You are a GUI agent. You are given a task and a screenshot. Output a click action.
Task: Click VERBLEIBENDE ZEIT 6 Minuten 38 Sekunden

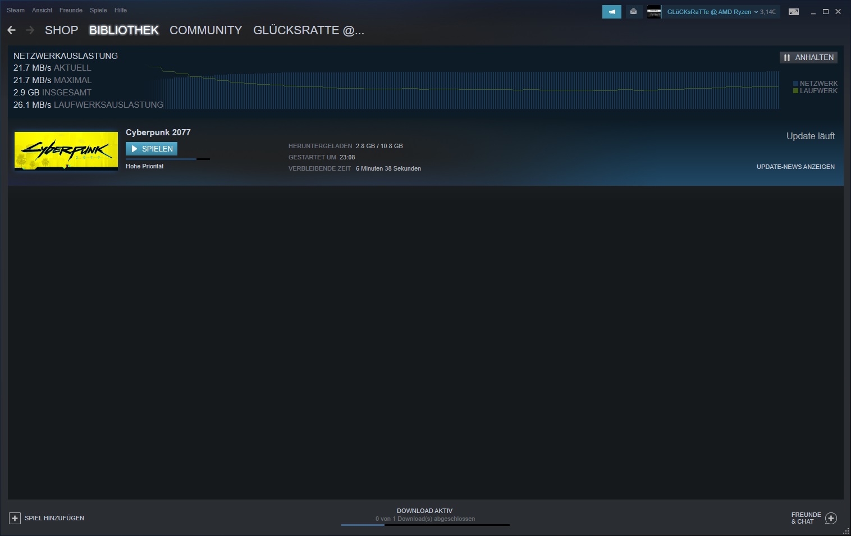(355, 168)
